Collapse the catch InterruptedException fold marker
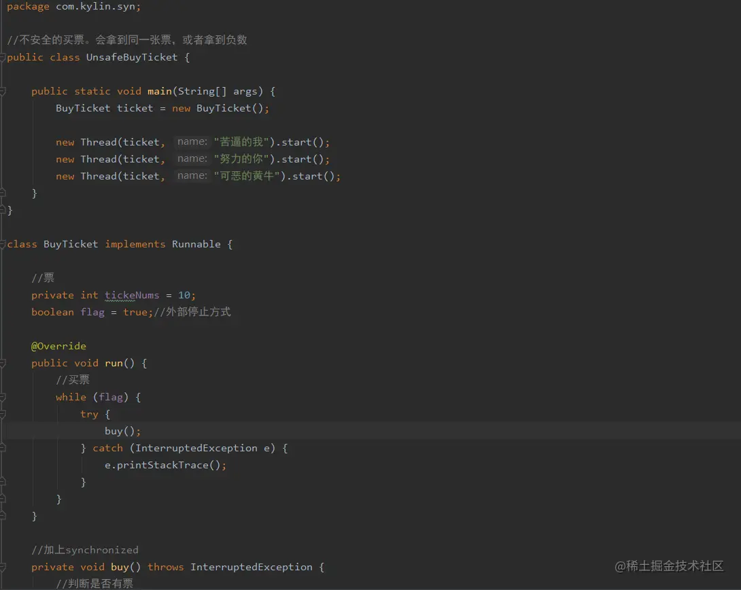This screenshot has width=741, height=590. tap(2, 449)
